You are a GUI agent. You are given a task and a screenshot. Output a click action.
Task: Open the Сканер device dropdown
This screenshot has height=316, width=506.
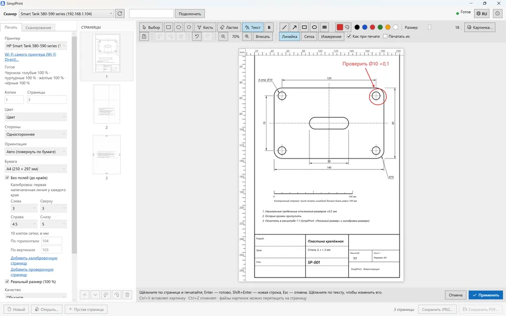66,14
